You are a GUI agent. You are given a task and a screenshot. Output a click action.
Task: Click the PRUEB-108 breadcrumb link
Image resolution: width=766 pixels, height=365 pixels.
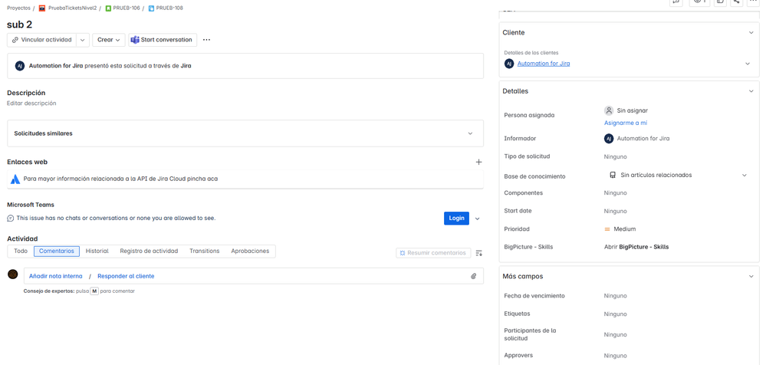point(169,8)
